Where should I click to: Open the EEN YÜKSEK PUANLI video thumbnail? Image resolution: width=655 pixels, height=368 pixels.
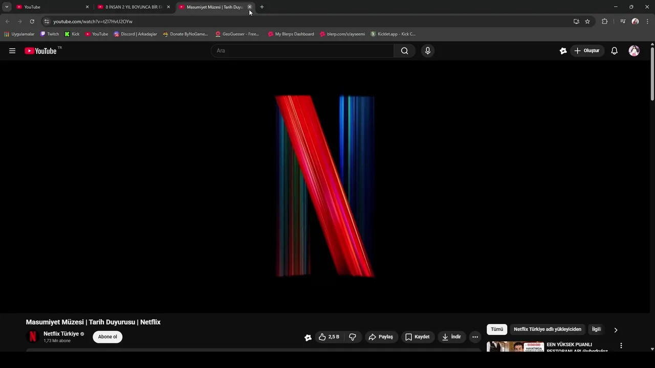point(515,347)
